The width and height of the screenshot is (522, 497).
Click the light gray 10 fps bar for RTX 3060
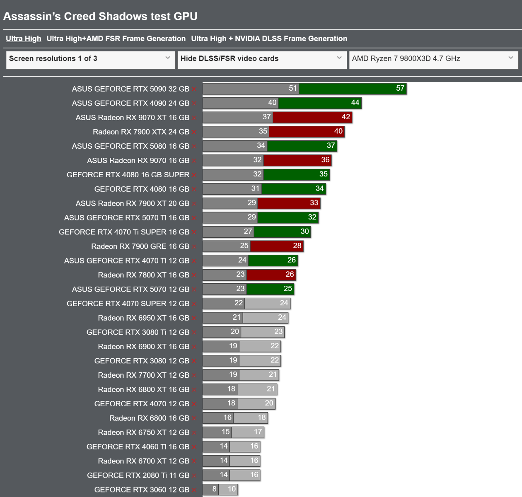point(228,490)
